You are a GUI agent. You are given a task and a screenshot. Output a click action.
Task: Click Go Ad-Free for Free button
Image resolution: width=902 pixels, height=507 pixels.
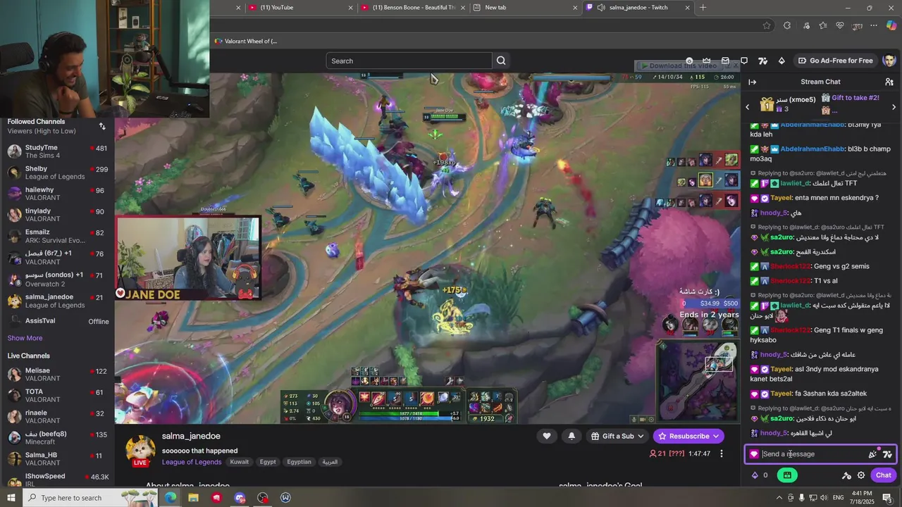[836, 61]
